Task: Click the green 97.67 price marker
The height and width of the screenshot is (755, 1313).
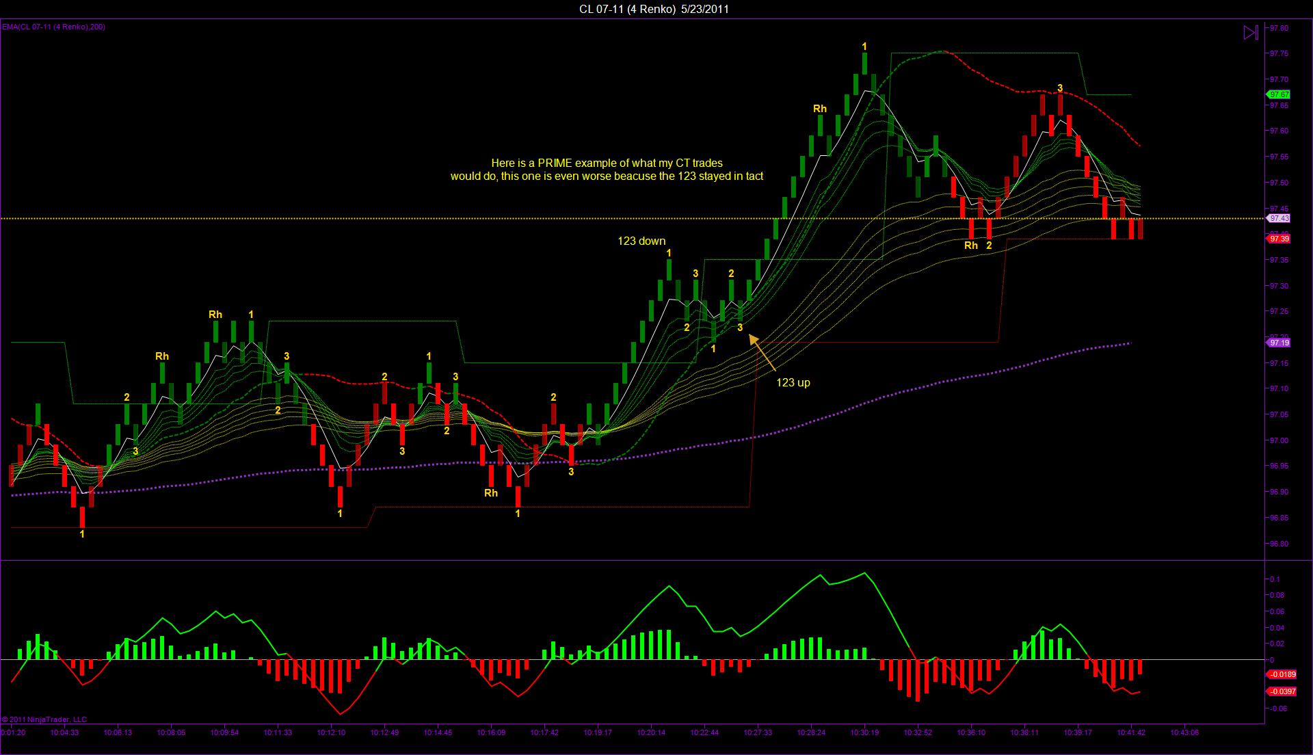Action: (x=1279, y=94)
